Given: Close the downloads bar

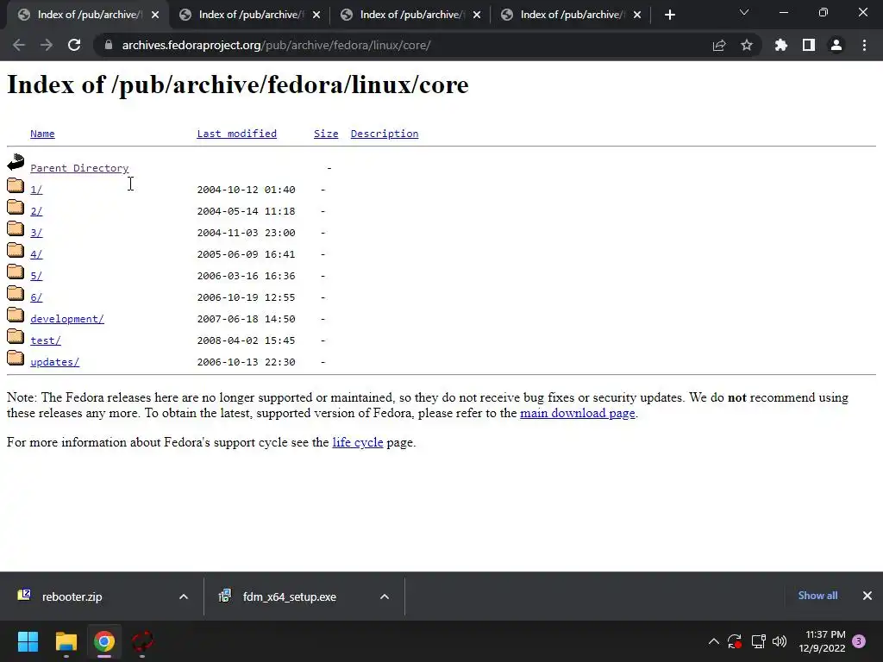Looking at the screenshot, I should [x=867, y=596].
